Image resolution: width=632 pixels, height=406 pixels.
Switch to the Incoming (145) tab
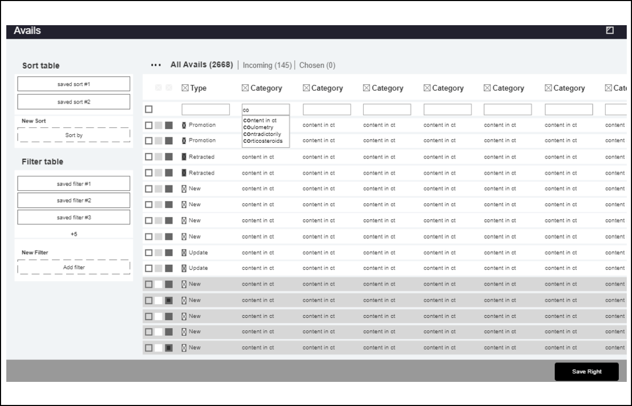click(267, 66)
